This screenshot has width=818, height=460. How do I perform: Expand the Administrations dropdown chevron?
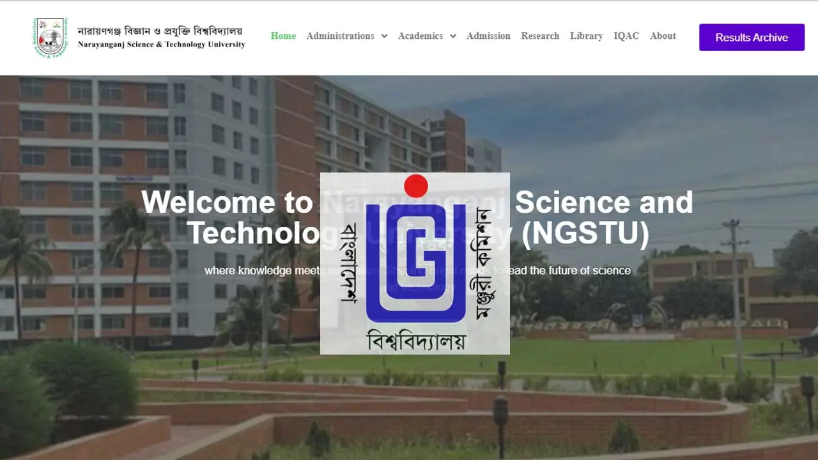(x=384, y=36)
